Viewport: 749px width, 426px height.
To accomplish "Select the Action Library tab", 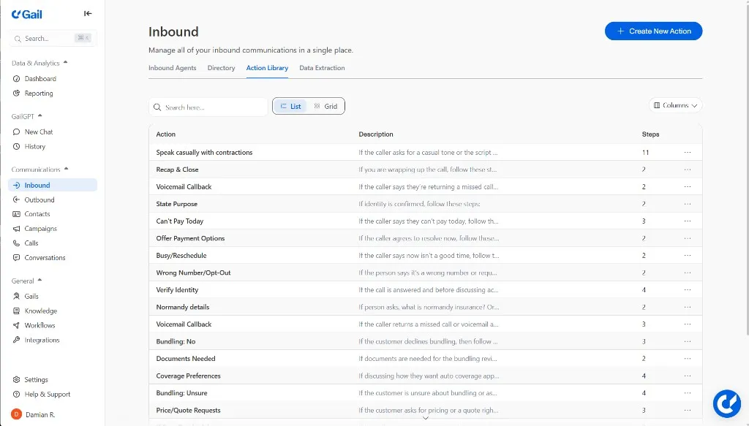I will pos(267,68).
